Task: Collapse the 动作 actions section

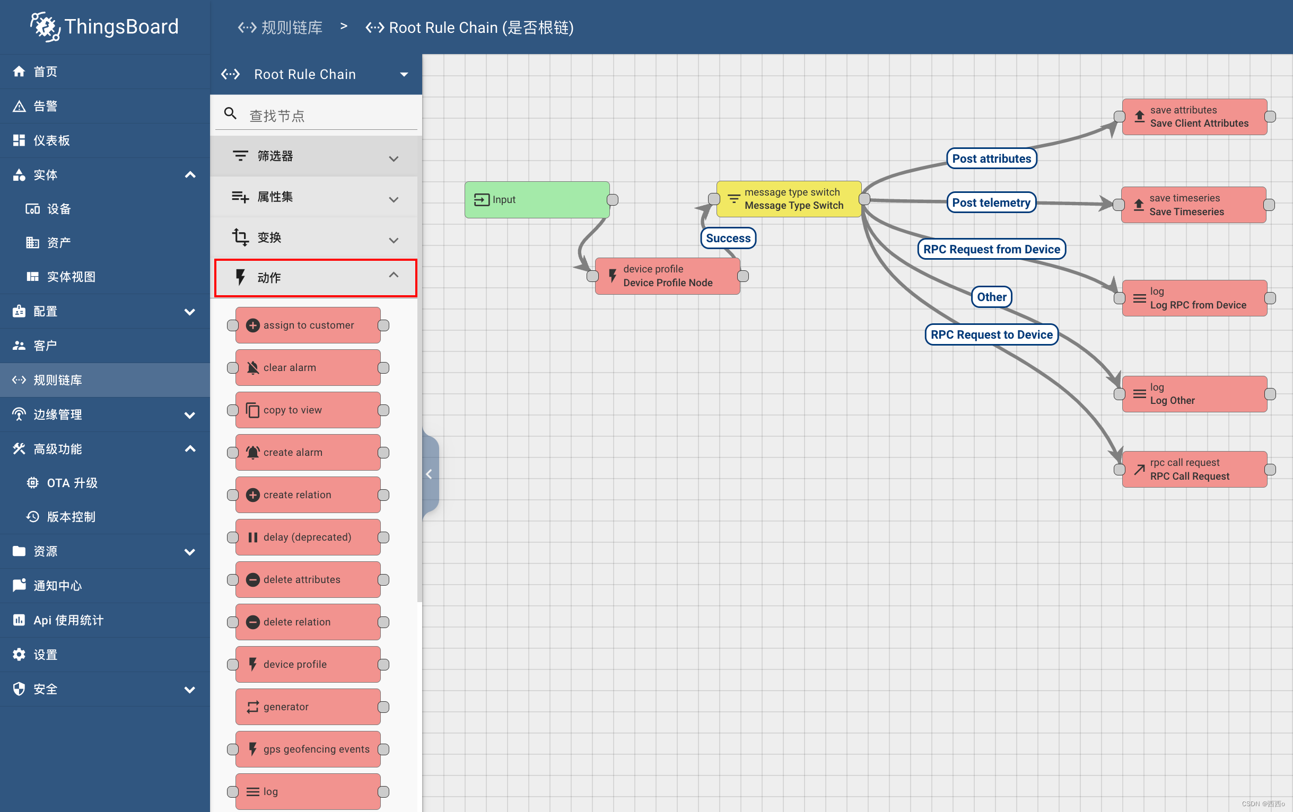Action: (393, 275)
